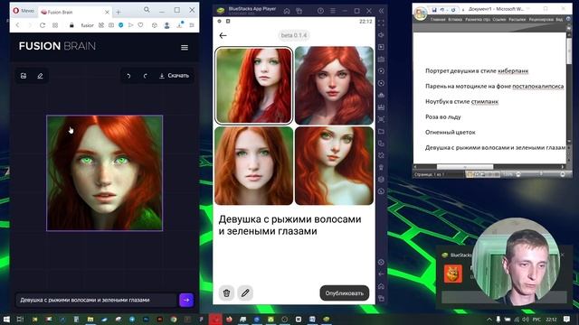Go back using arrow in the mobile app
579x325 pixels.
click(x=223, y=35)
